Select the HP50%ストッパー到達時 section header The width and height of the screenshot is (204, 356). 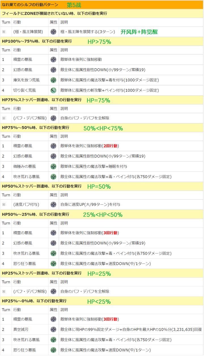coord(102,186)
